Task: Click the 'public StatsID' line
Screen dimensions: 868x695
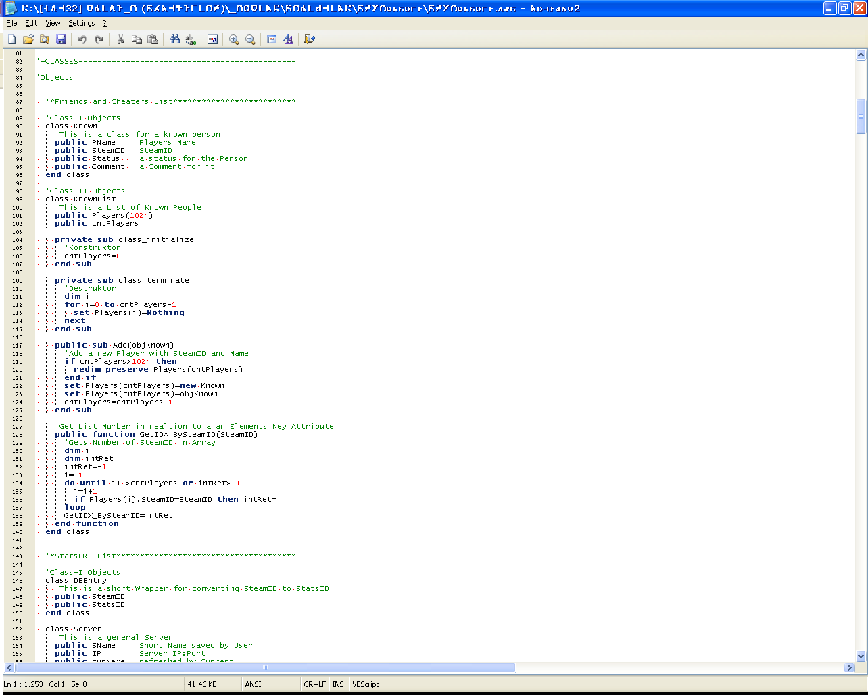Action: tap(90, 604)
